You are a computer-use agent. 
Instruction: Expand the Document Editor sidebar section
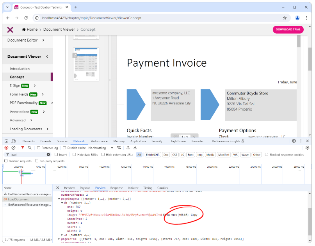pos(43,40)
